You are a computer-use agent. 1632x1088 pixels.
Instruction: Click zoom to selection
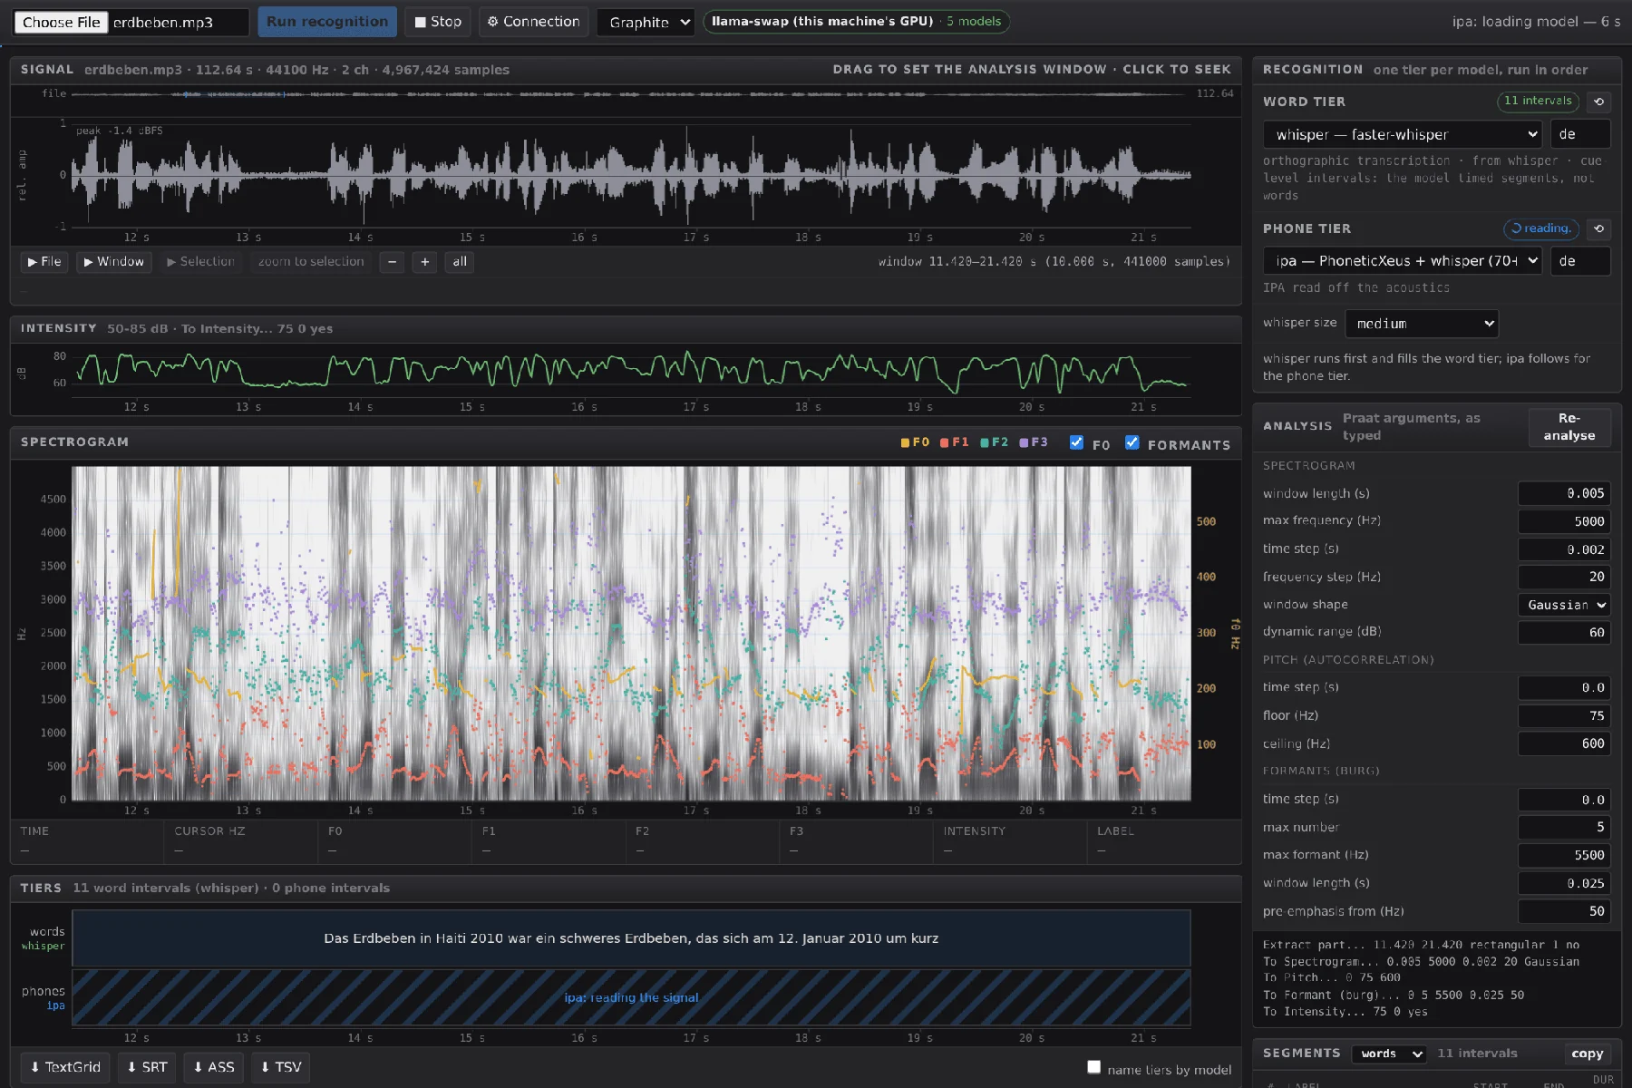(311, 262)
